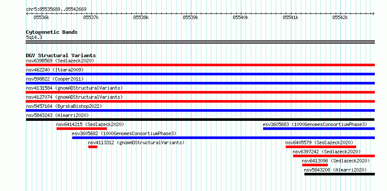Click the 5q14.3 band label
The height and width of the screenshot is (191, 387).
coord(34,37)
